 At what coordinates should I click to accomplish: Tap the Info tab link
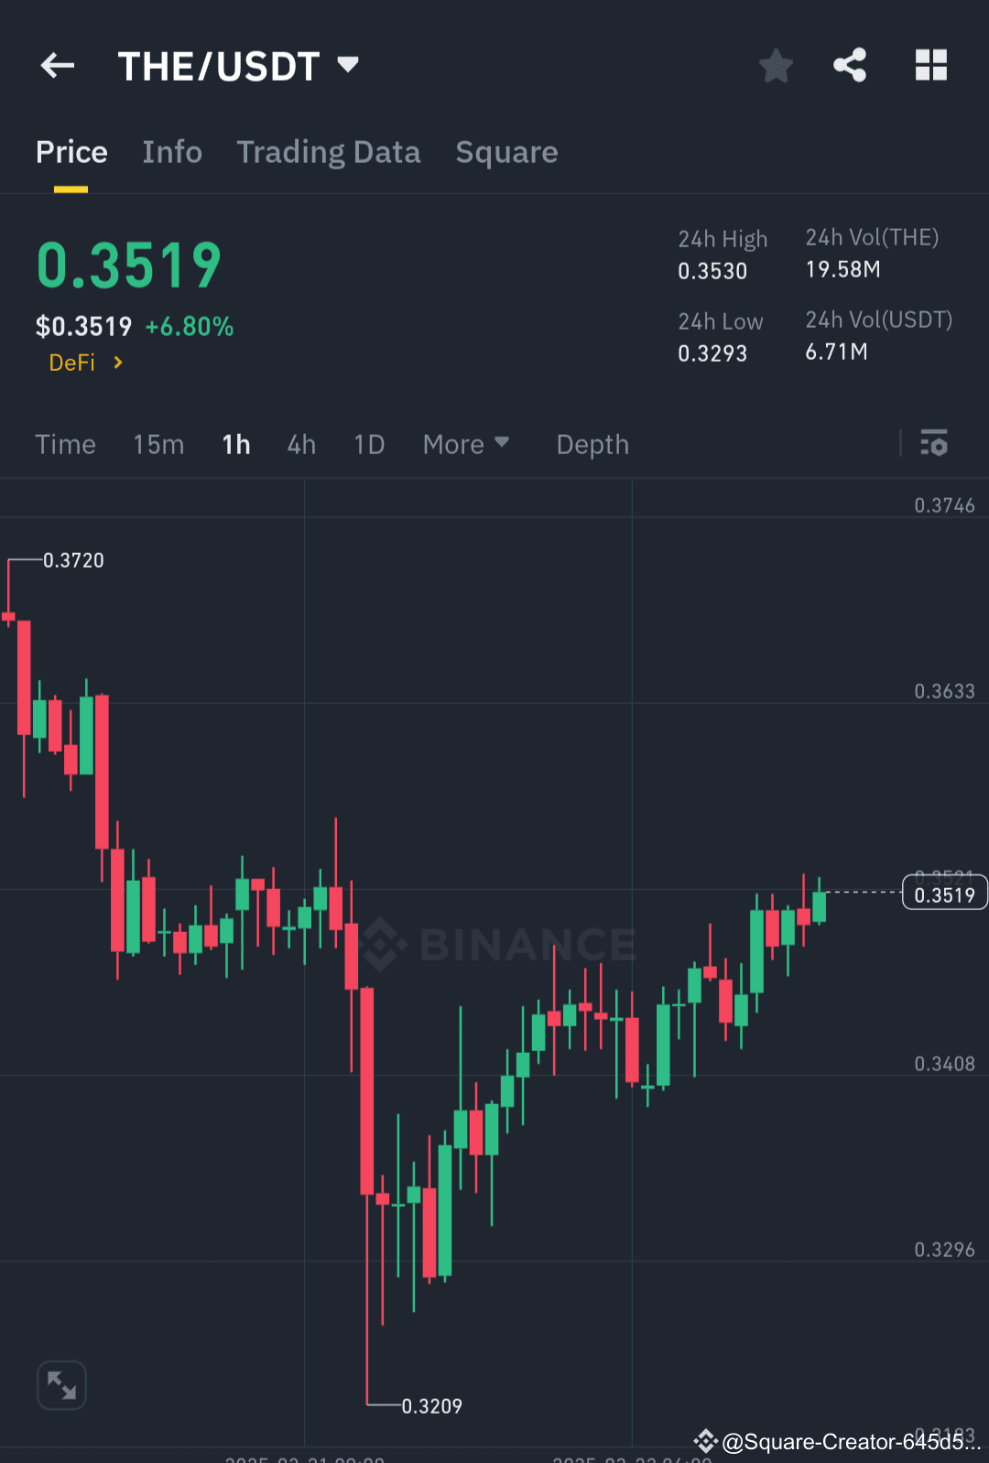click(172, 152)
